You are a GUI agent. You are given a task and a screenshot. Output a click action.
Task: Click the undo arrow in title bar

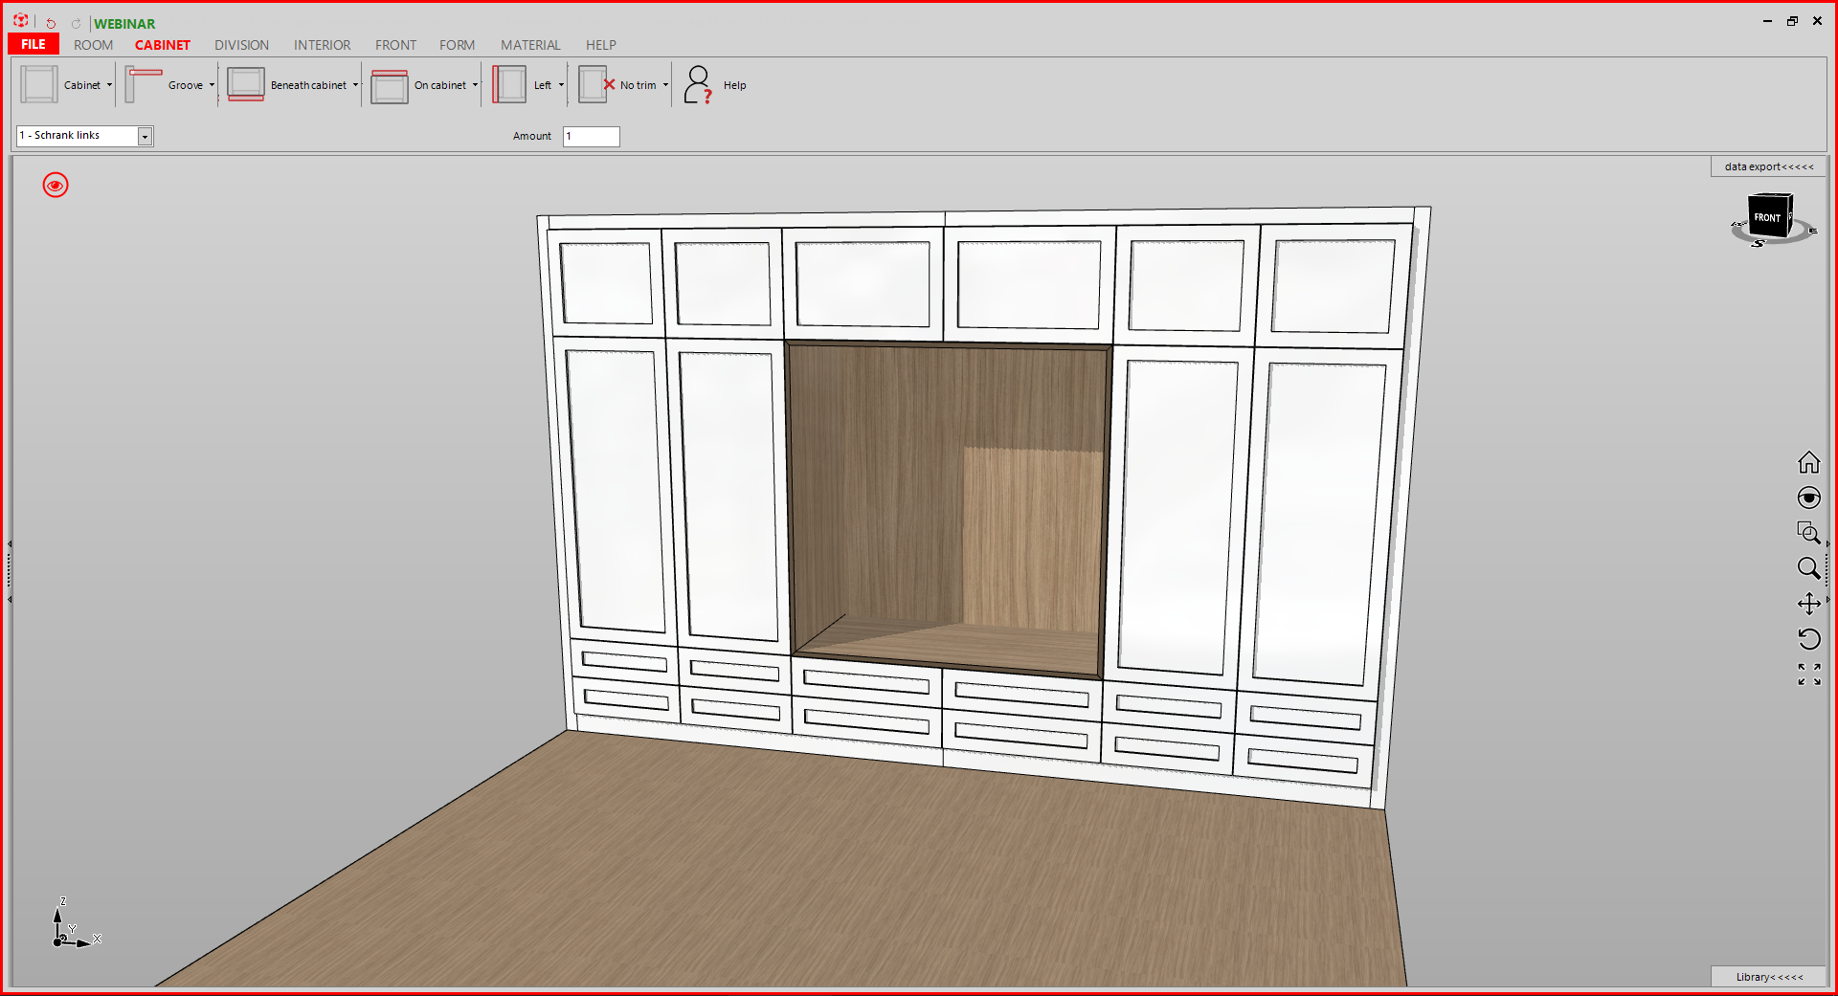51,23
